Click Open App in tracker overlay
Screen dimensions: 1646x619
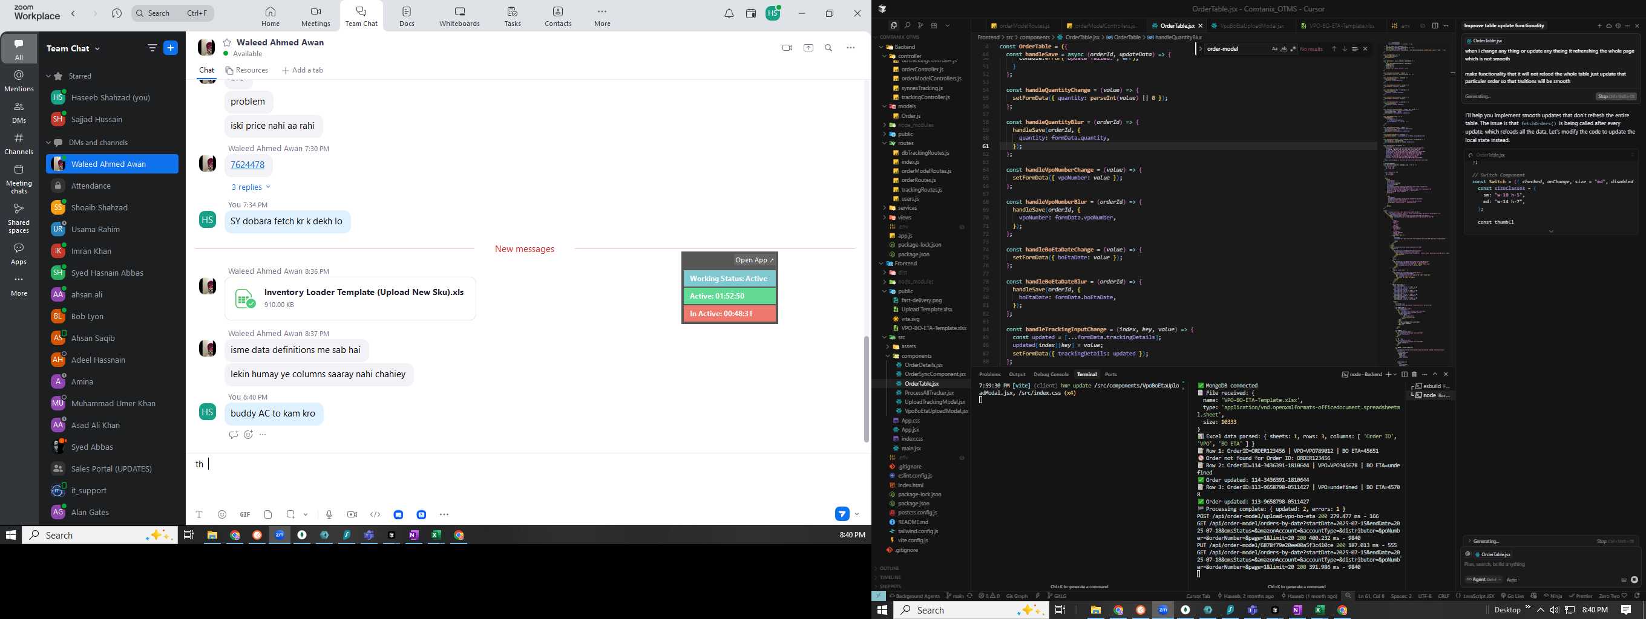(x=754, y=261)
